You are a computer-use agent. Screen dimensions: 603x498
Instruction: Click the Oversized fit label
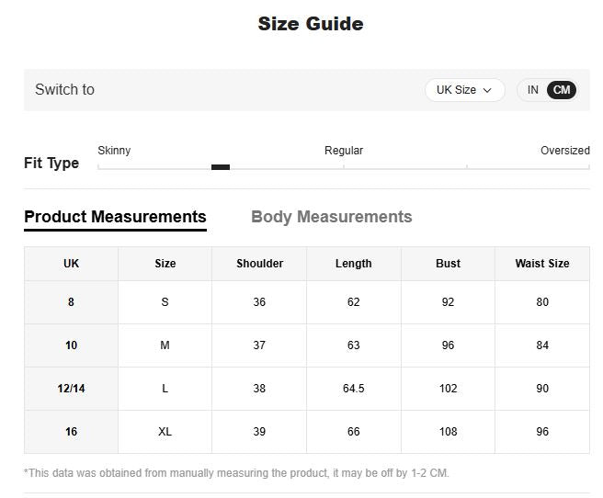[x=564, y=151]
